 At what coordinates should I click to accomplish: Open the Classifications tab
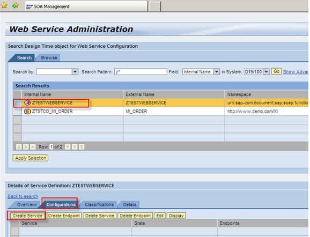[x=99, y=205]
